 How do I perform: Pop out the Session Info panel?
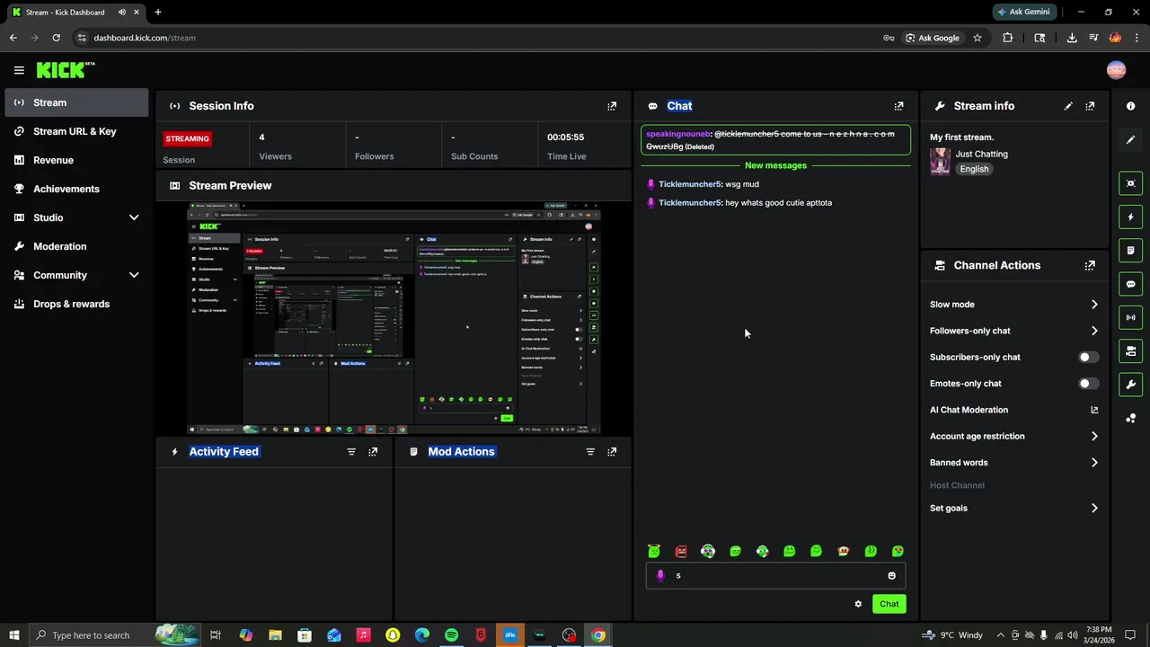(x=612, y=106)
